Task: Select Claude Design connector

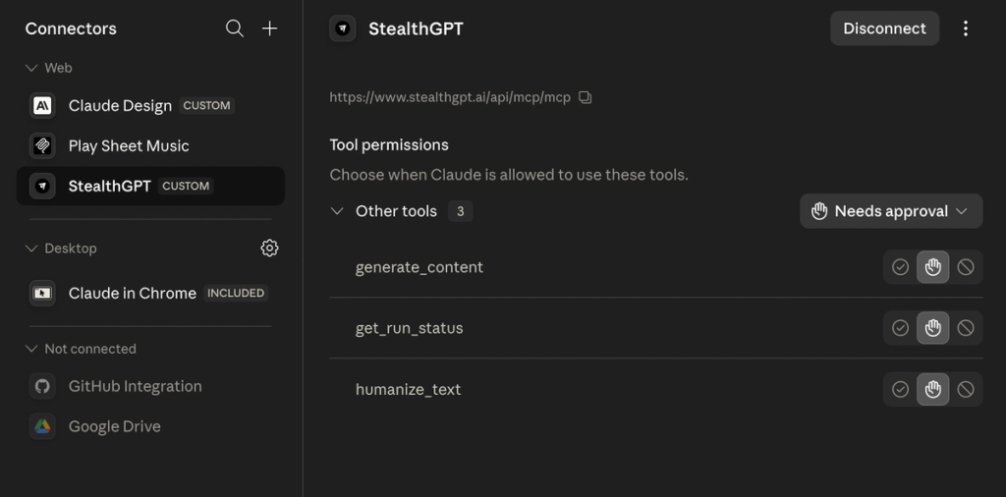Action: coord(150,105)
